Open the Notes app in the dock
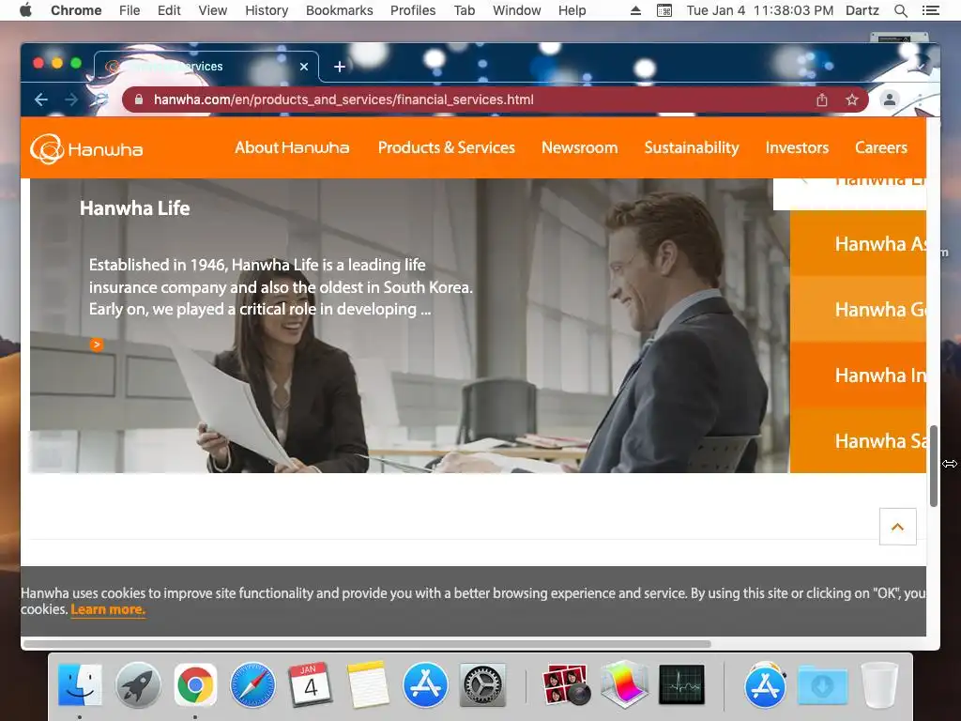The image size is (961, 721). [x=368, y=684]
